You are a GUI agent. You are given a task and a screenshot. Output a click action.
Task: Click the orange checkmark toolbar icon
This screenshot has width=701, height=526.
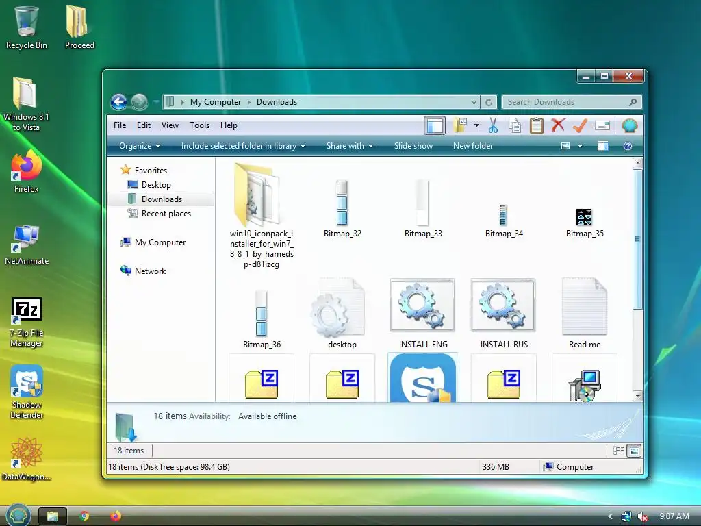coord(580,125)
